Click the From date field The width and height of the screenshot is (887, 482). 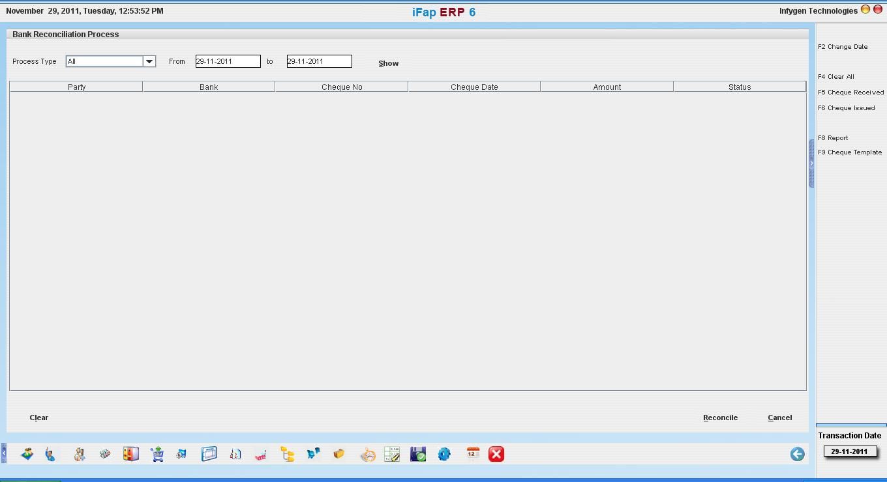coord(228,61)
